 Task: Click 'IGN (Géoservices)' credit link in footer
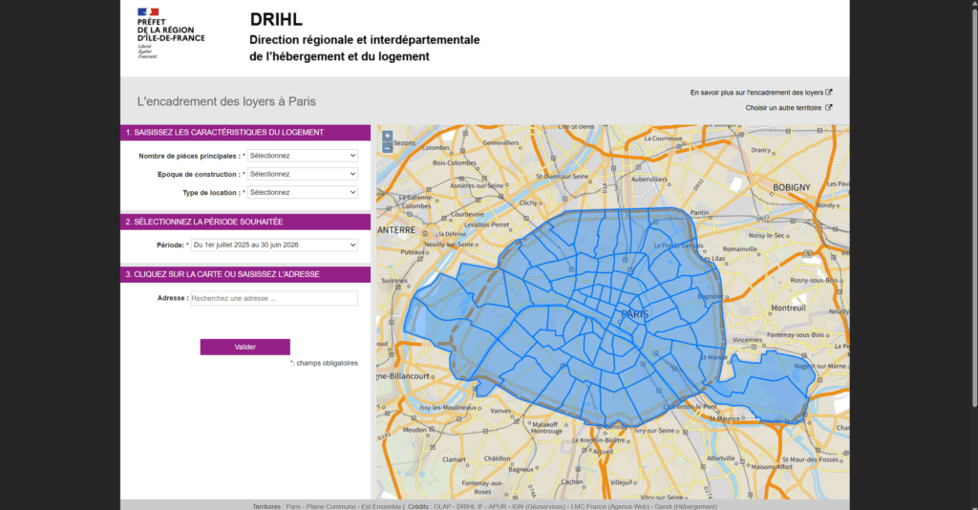[x=539, y=506]
